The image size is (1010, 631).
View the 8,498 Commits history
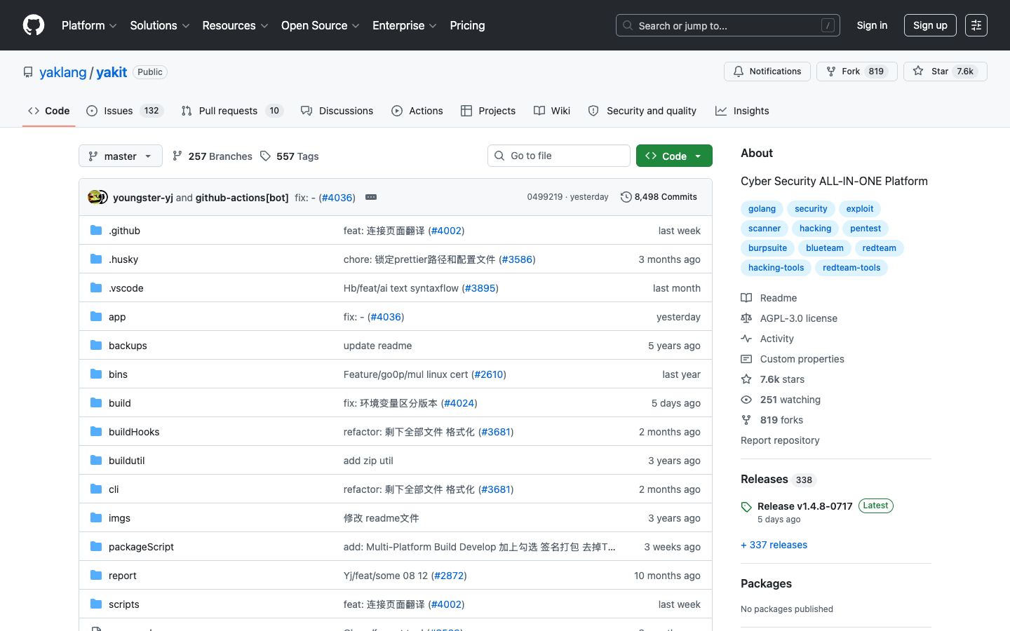[x=659, y=197]
